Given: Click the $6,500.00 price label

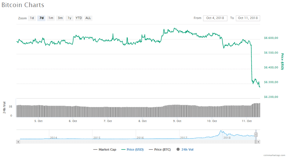Looking at the screenshot, I should [271, 53].
